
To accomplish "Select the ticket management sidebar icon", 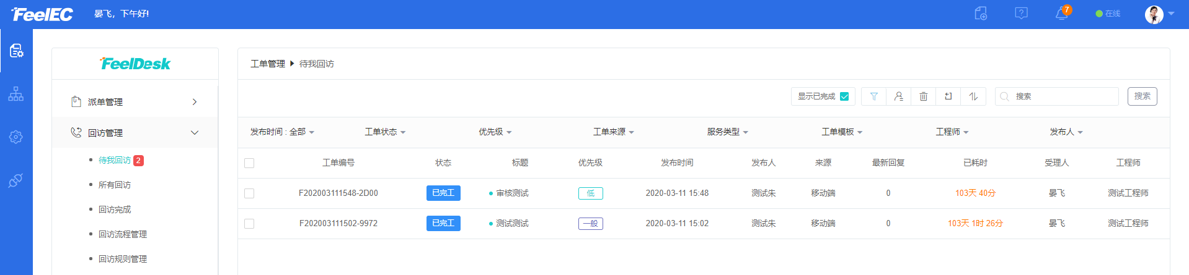I will coord(16,50).
